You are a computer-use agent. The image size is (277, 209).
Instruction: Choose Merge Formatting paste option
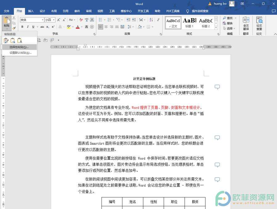[13, 41]
